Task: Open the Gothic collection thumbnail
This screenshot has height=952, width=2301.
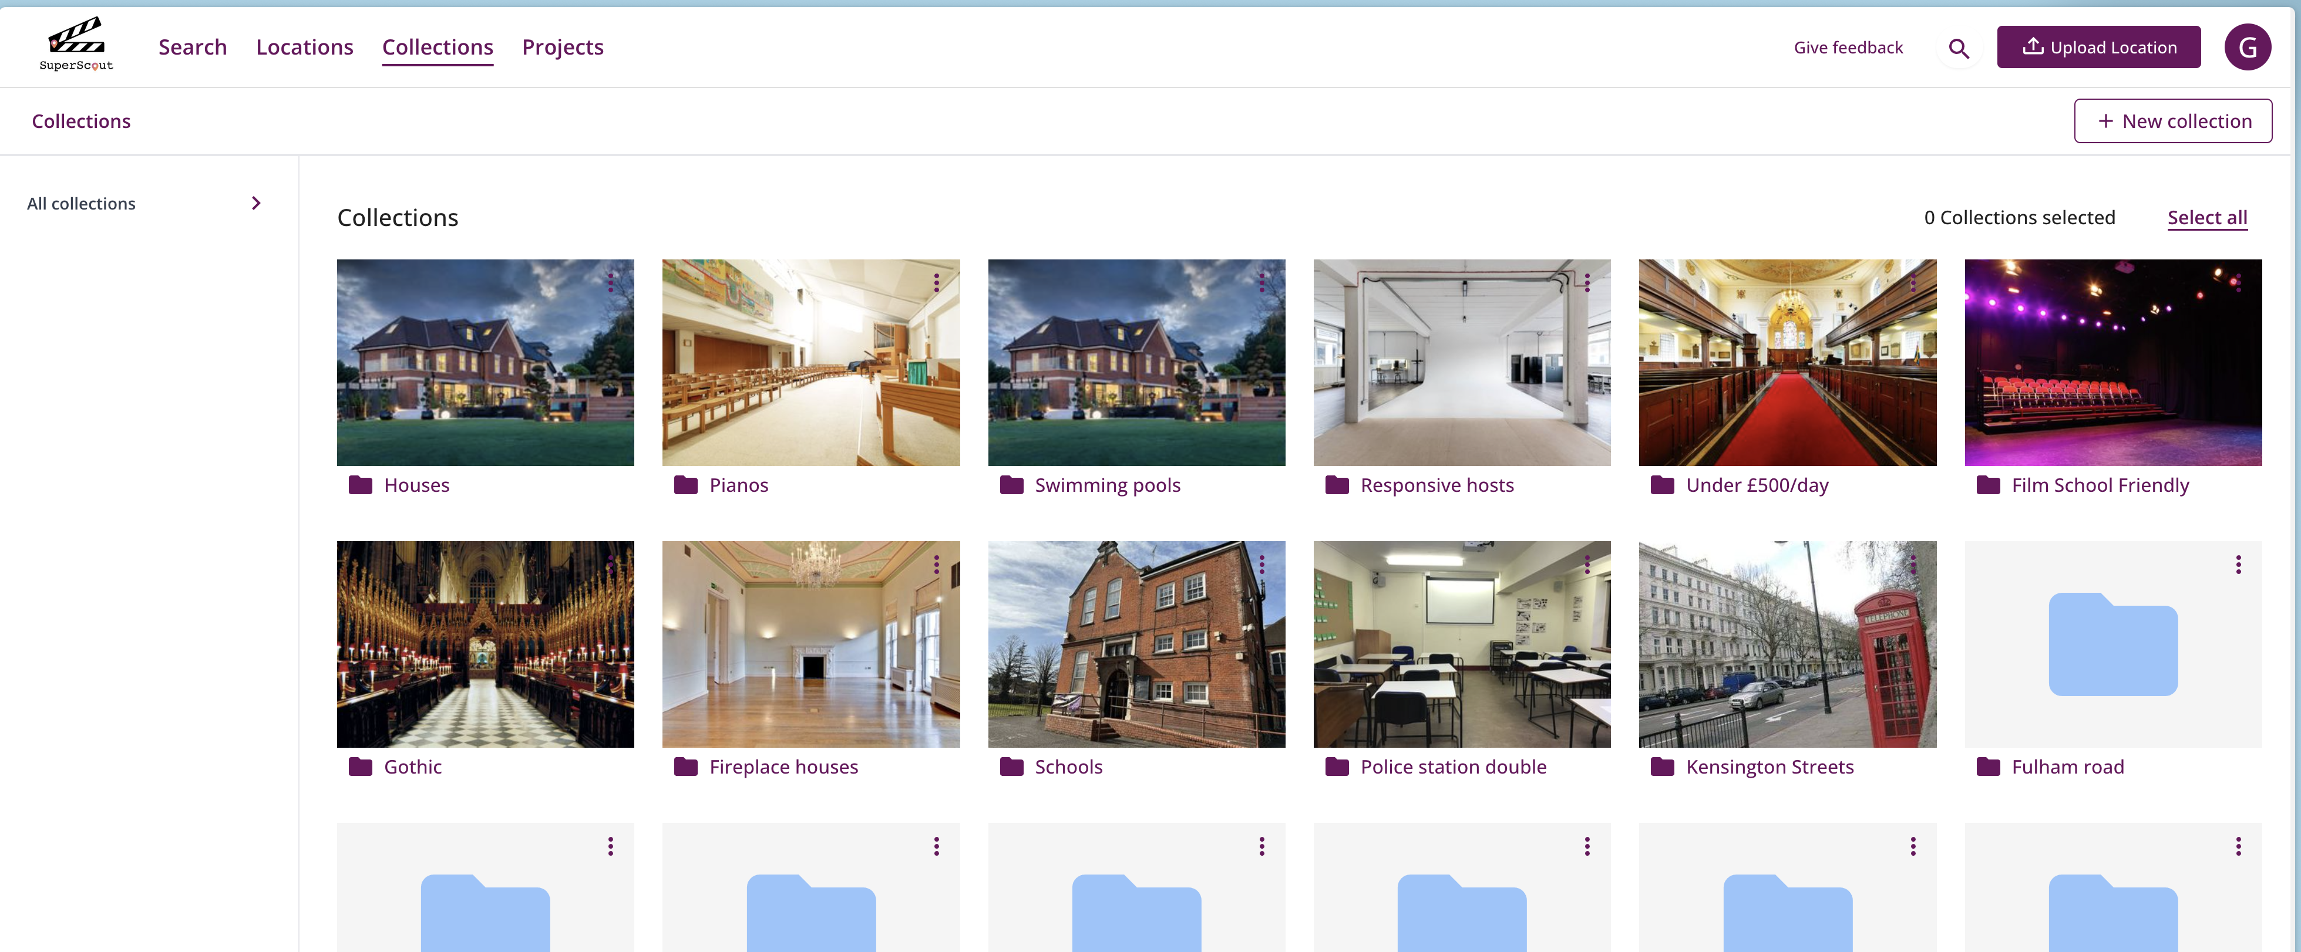Action: tap(485, 644)
